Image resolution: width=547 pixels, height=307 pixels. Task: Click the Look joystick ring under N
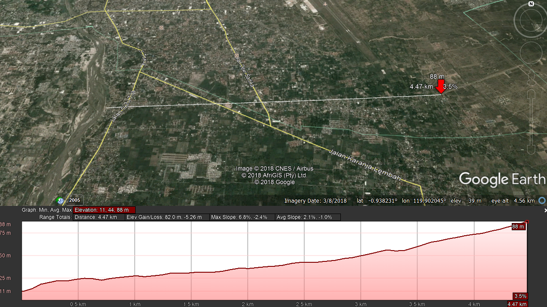(x=532, y=22)
